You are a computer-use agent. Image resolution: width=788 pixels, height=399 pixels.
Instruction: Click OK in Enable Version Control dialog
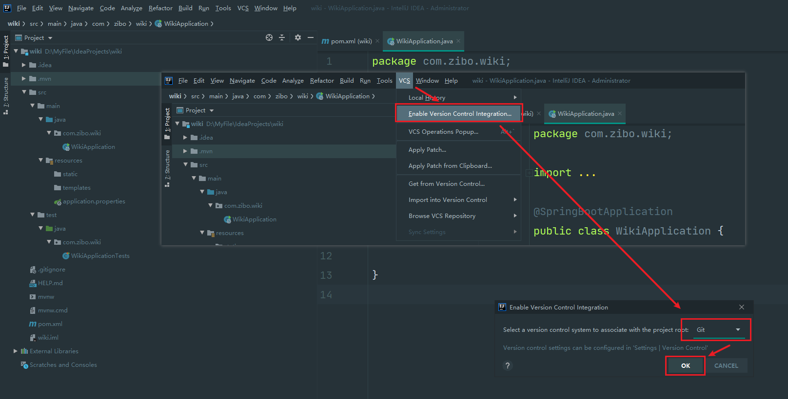[686, 365]
